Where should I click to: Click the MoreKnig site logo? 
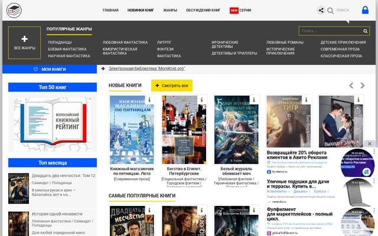pos(14,11)
